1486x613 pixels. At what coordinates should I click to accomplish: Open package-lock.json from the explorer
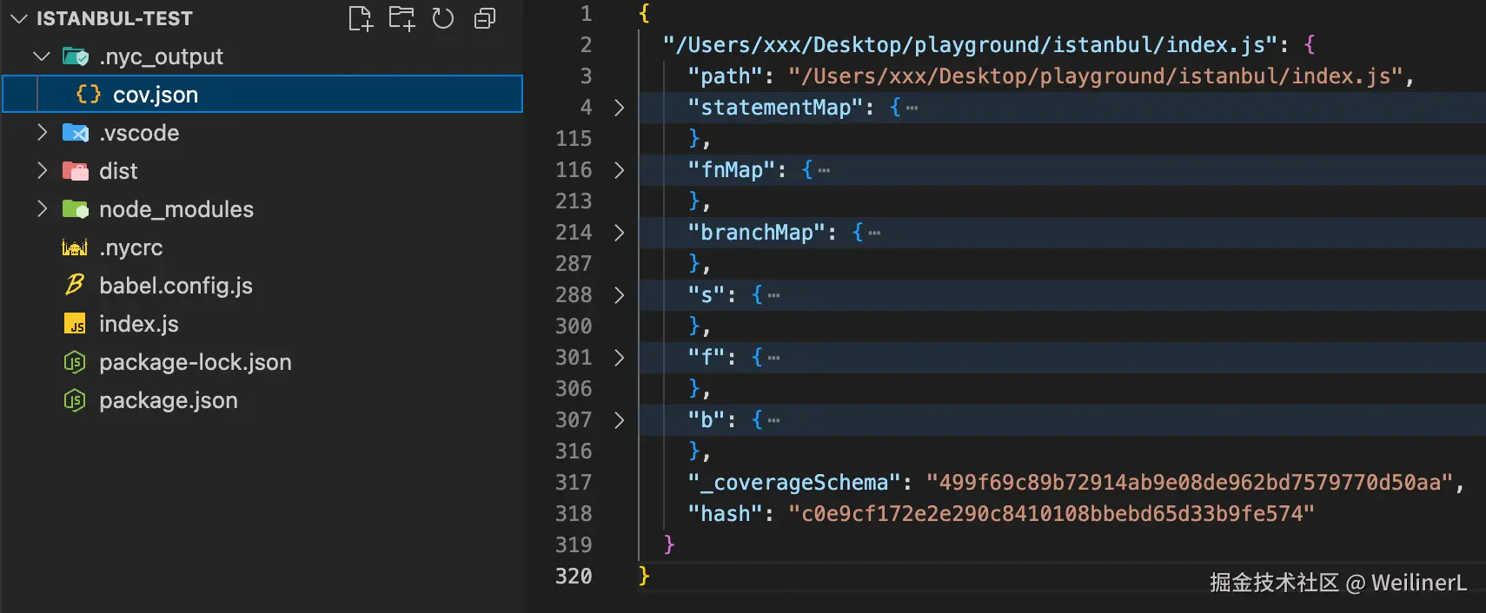195,362
